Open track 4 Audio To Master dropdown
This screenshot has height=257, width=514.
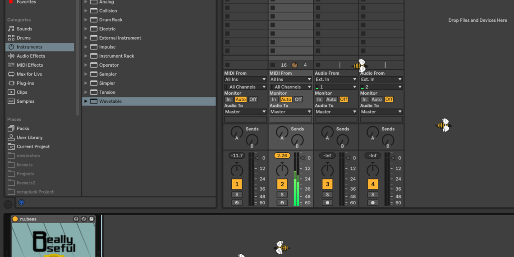[381, 112]
